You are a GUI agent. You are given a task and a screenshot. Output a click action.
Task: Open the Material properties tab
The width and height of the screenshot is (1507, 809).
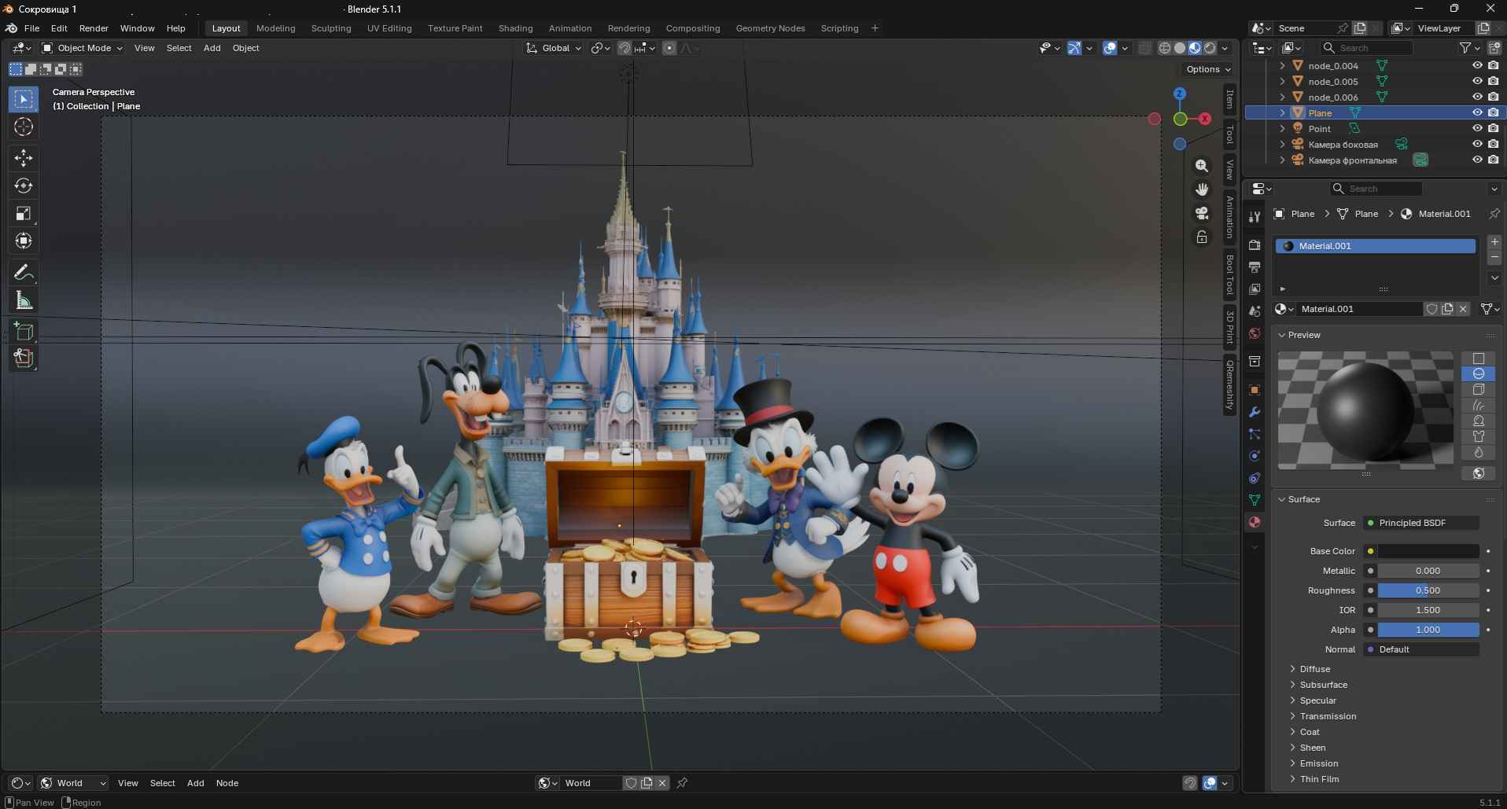tap(1255, 522)
